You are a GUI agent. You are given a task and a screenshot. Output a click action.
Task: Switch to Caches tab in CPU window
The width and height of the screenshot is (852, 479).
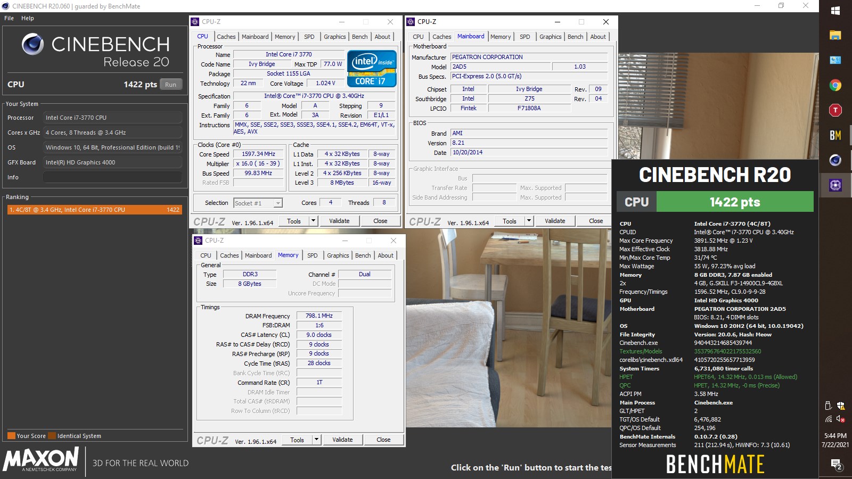(226, 37)
